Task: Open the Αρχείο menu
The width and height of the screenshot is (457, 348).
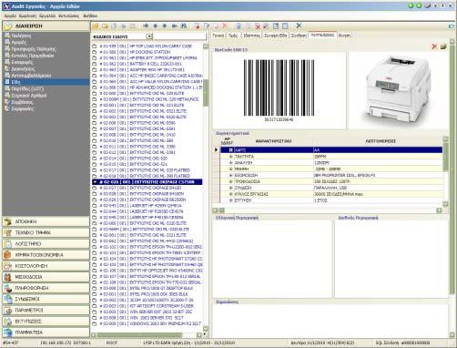Action: [x=10, y=15]
